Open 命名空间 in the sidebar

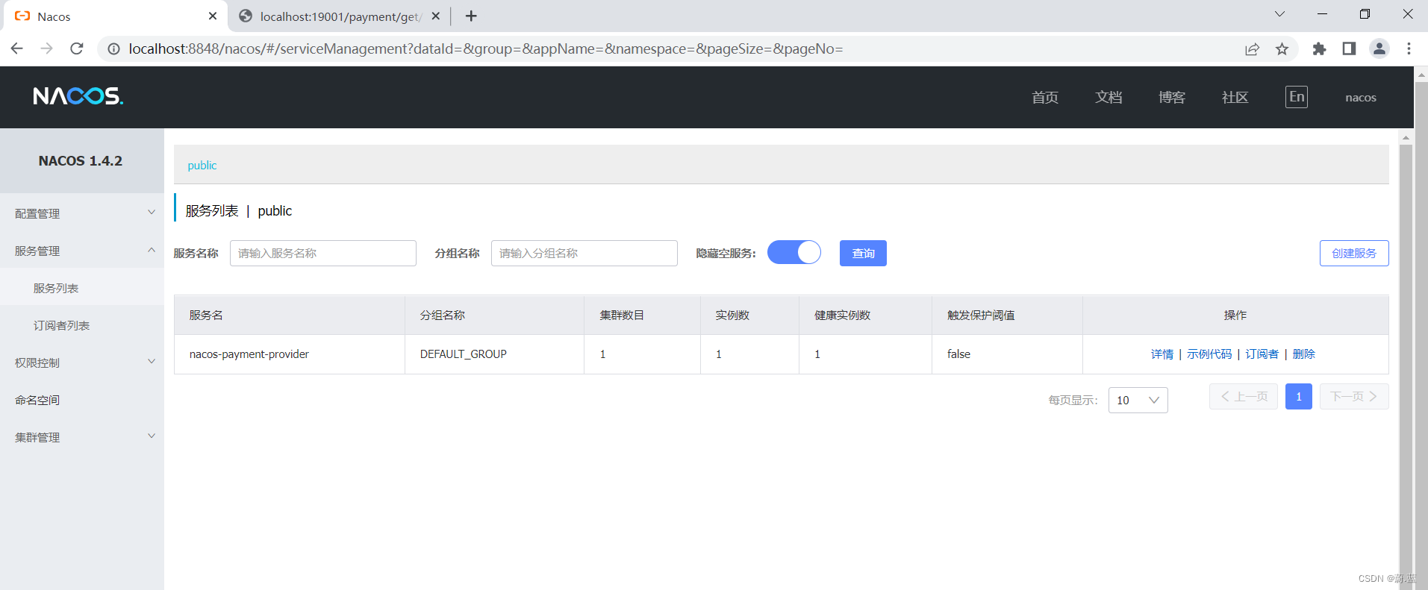pyautogui.click(x=82, y=400)
